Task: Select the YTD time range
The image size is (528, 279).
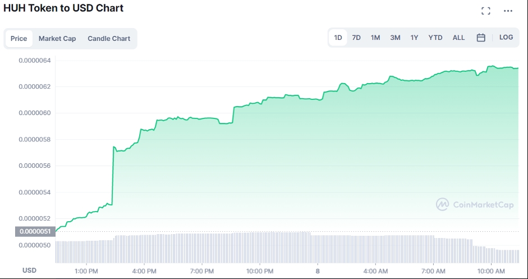Action: [435, 38]
